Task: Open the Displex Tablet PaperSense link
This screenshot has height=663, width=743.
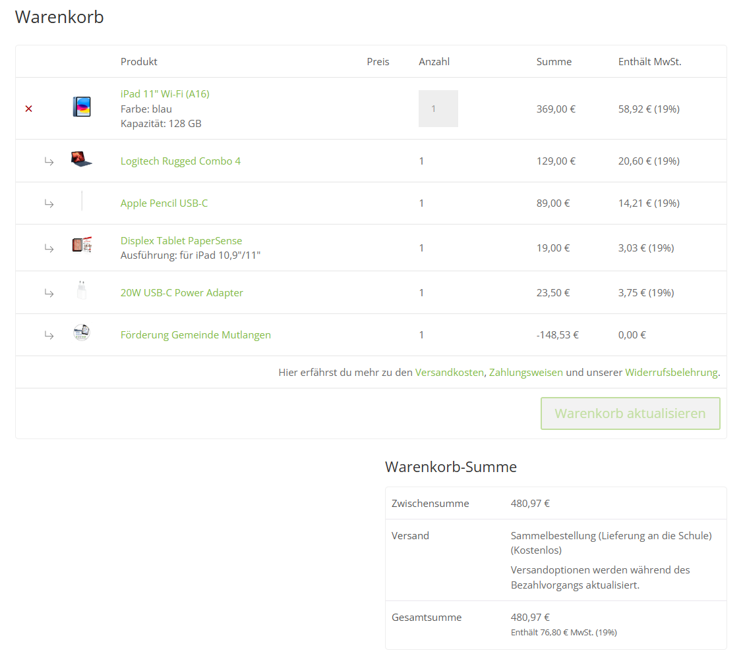Action: (181, 240)
